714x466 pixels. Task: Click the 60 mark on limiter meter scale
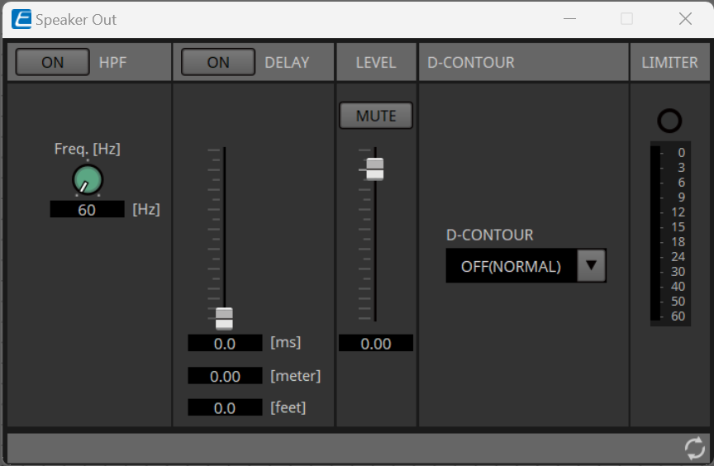click(678, 316)
